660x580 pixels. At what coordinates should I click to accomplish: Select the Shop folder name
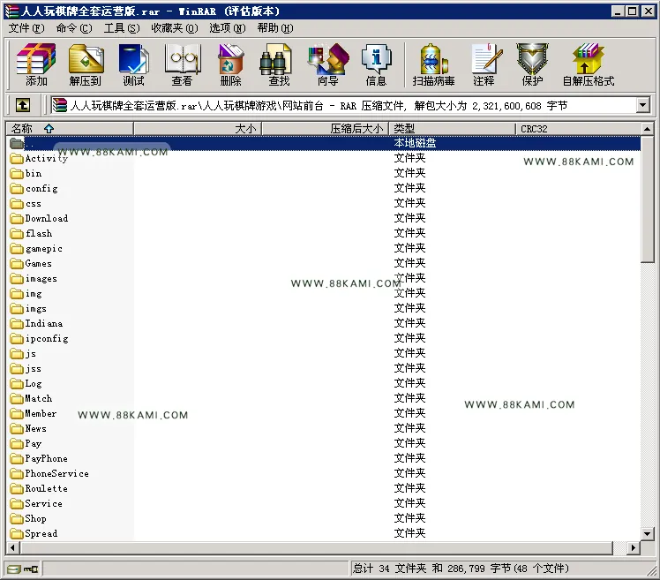pos(35,518)
